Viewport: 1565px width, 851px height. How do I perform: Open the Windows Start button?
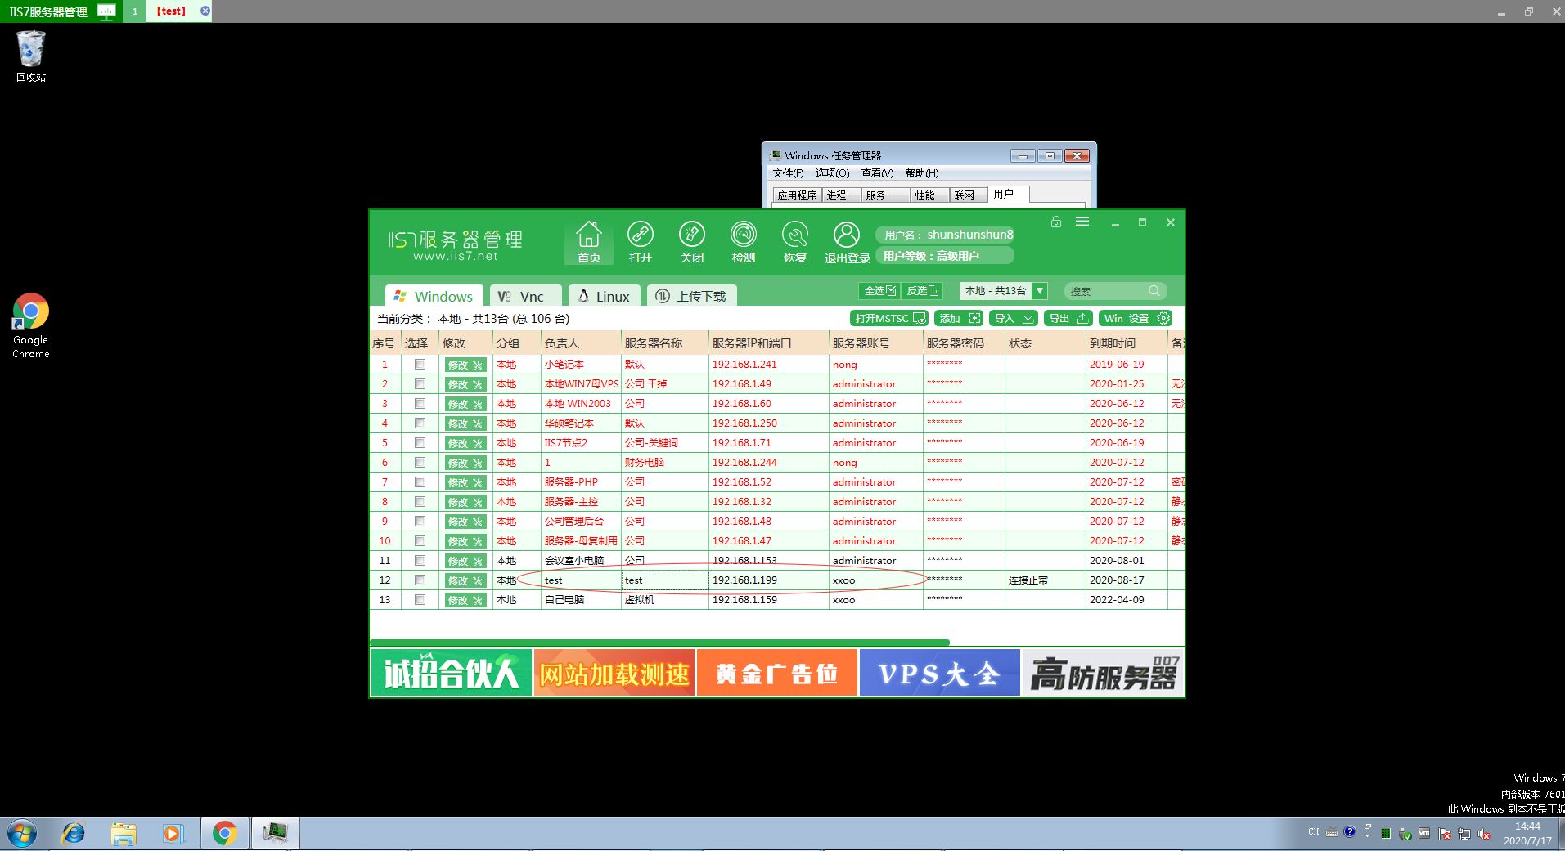point(22,834)
